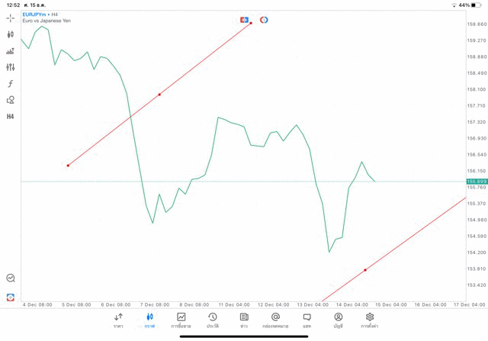488x341 pixels.
Task: Select the middle point of the upper red trendline
Action: click(x=159, y=95)
